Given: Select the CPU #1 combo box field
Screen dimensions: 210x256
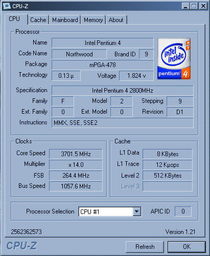Looking at the screenshot, I should [110, 211].
